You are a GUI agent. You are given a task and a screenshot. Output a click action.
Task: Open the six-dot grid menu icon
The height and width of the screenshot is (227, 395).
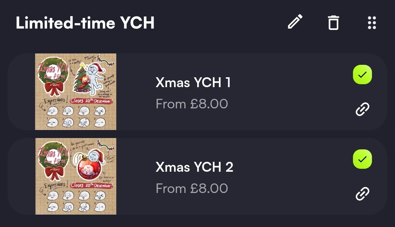pos(372,23)
